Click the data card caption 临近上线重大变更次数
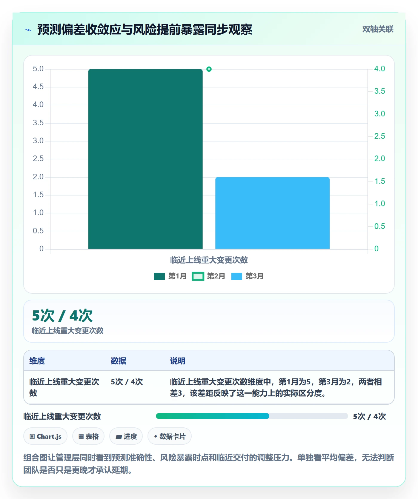Screen dimensions: 418x499 pyautogui.click(x=67, y=331)
